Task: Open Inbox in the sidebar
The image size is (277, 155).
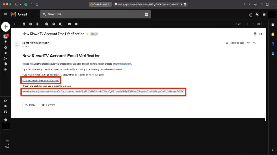Action: coord(5,36)
